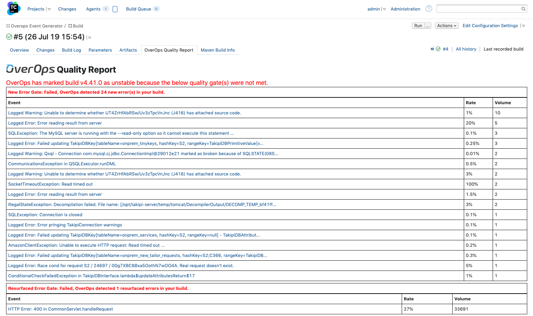
Task: Open Failed updating onprem_new_tailor_requests event
Action: point(138,255)
